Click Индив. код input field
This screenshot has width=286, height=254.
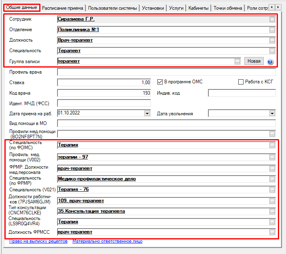[242, 93]
